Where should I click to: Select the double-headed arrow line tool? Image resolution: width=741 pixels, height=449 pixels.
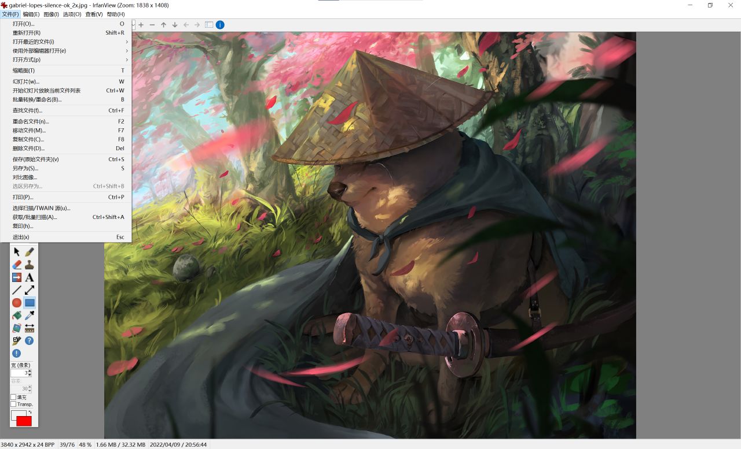(30, 290)
